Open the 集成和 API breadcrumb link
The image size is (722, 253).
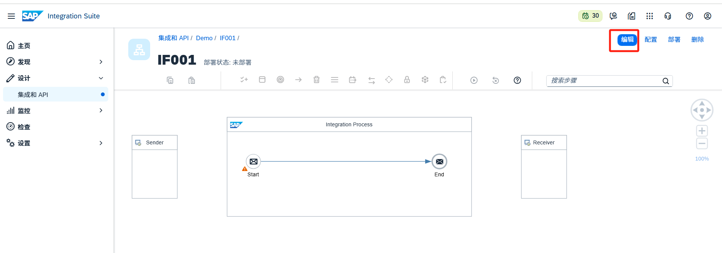point(173,38)
